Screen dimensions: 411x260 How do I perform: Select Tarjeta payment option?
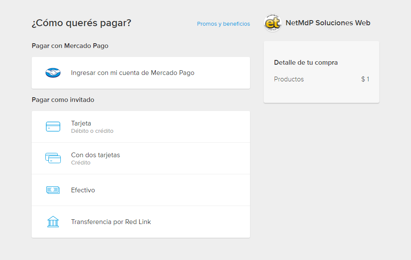(x=141, y=127)
